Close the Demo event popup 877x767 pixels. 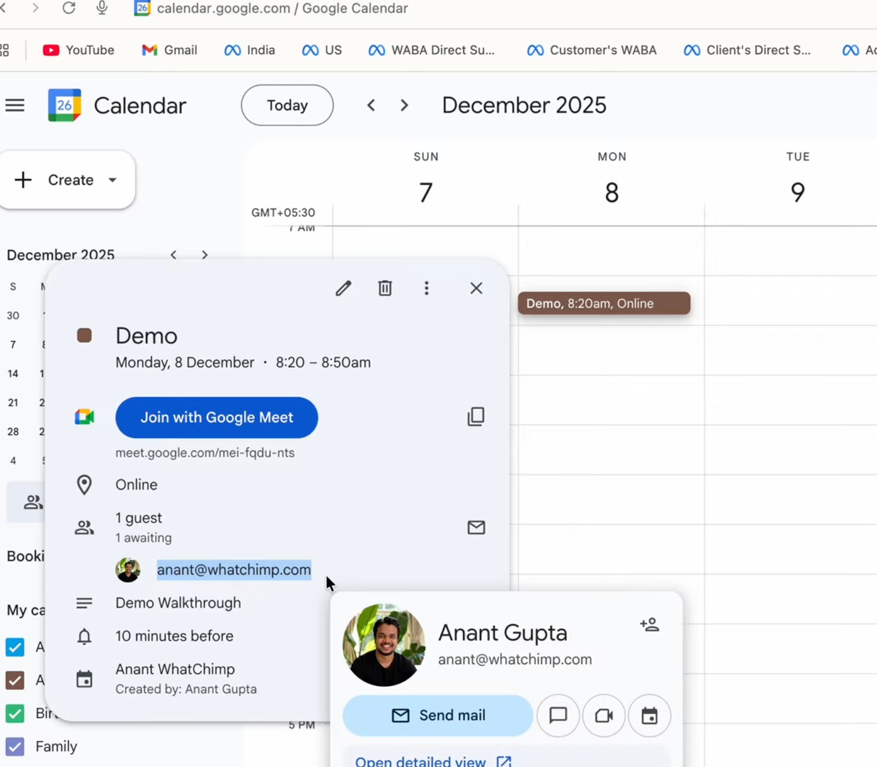point(476,288)
